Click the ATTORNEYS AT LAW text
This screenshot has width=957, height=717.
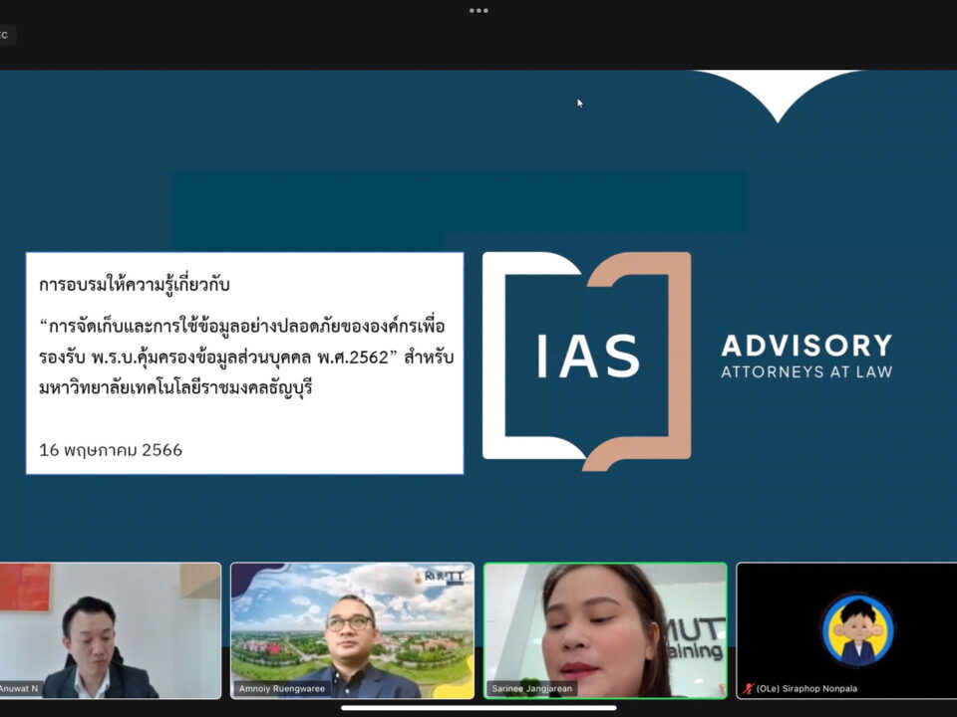pos(806,371)
